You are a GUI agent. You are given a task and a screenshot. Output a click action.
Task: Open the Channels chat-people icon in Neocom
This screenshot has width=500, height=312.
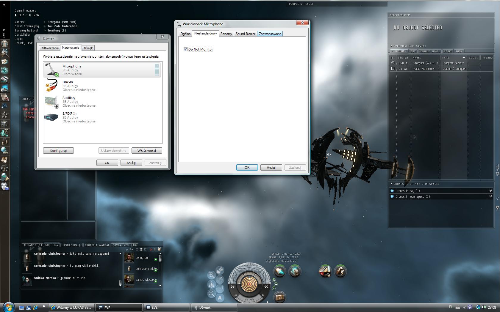point(4,141)
